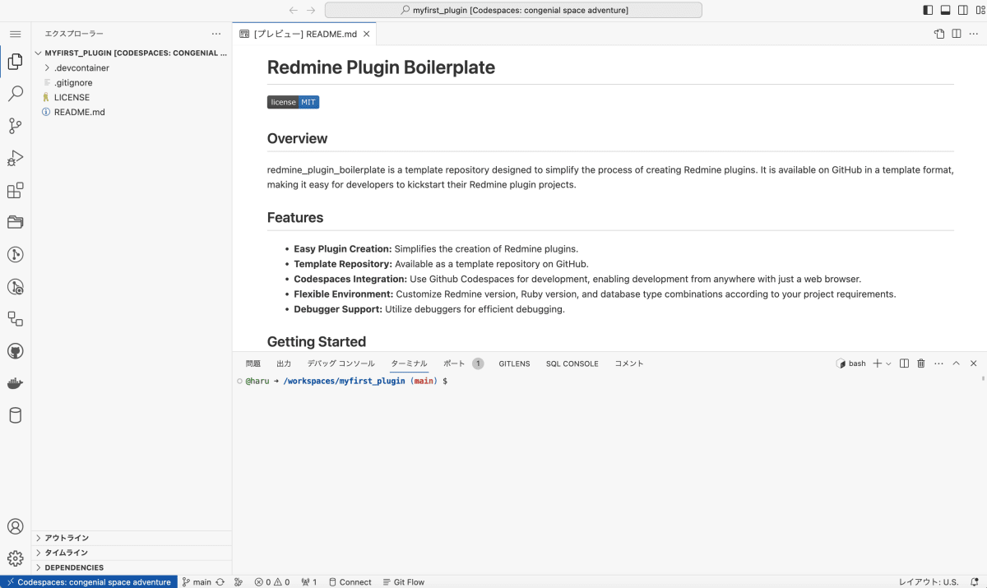This screenshot has width=987, height=588.
Task: Open the Extensions view icon
Action: 15,190
